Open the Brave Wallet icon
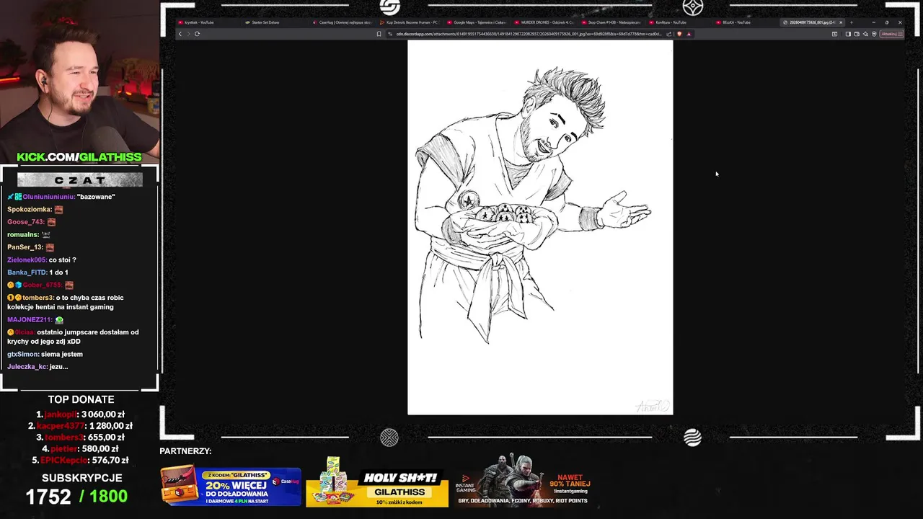923x519 pixels. click(x=857, y=34)
